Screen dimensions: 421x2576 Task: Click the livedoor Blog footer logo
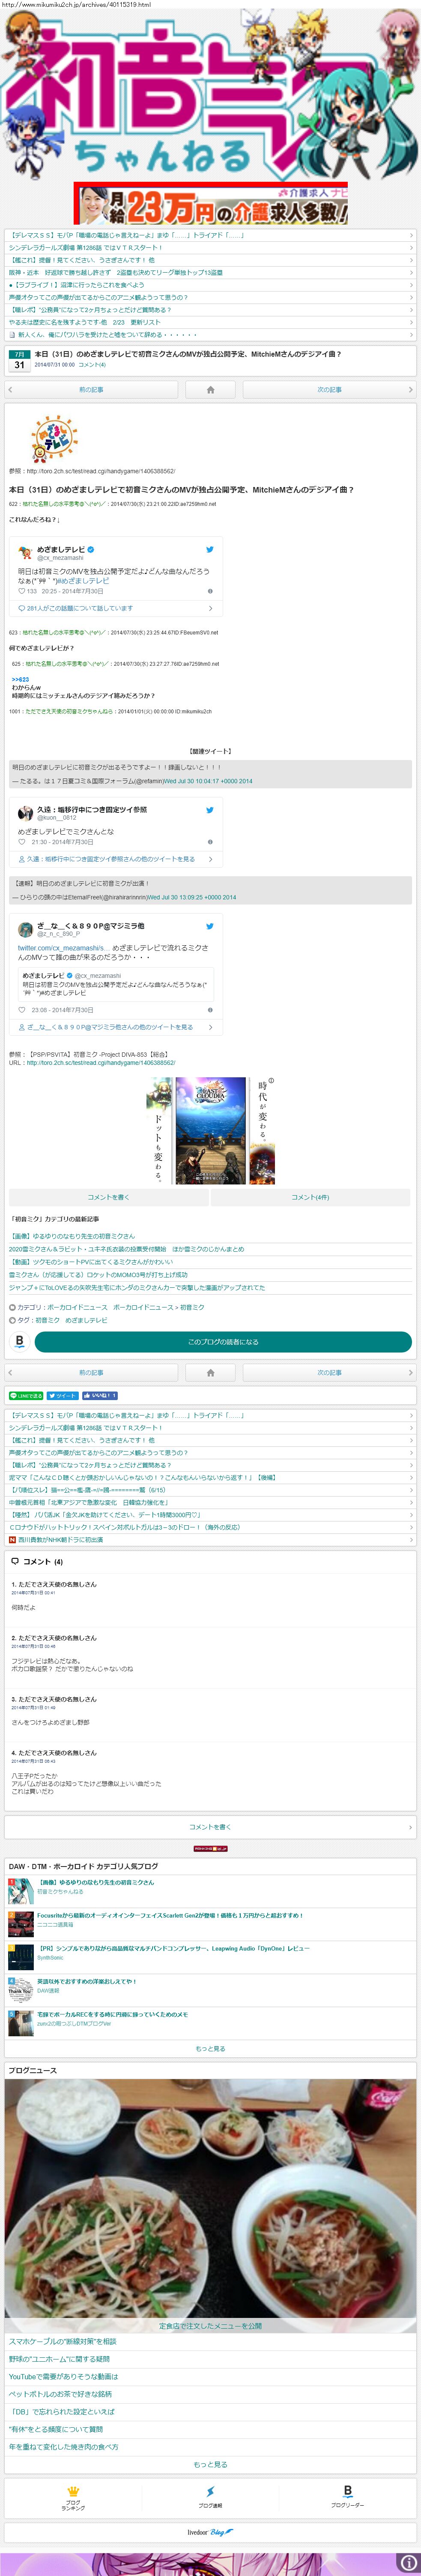[210, 2532]
